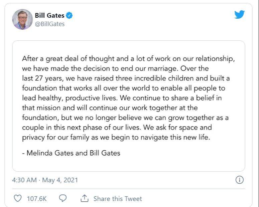
Task: Click the Bill Gates display name
Action: pyautogui.click(x=49, y=15)
